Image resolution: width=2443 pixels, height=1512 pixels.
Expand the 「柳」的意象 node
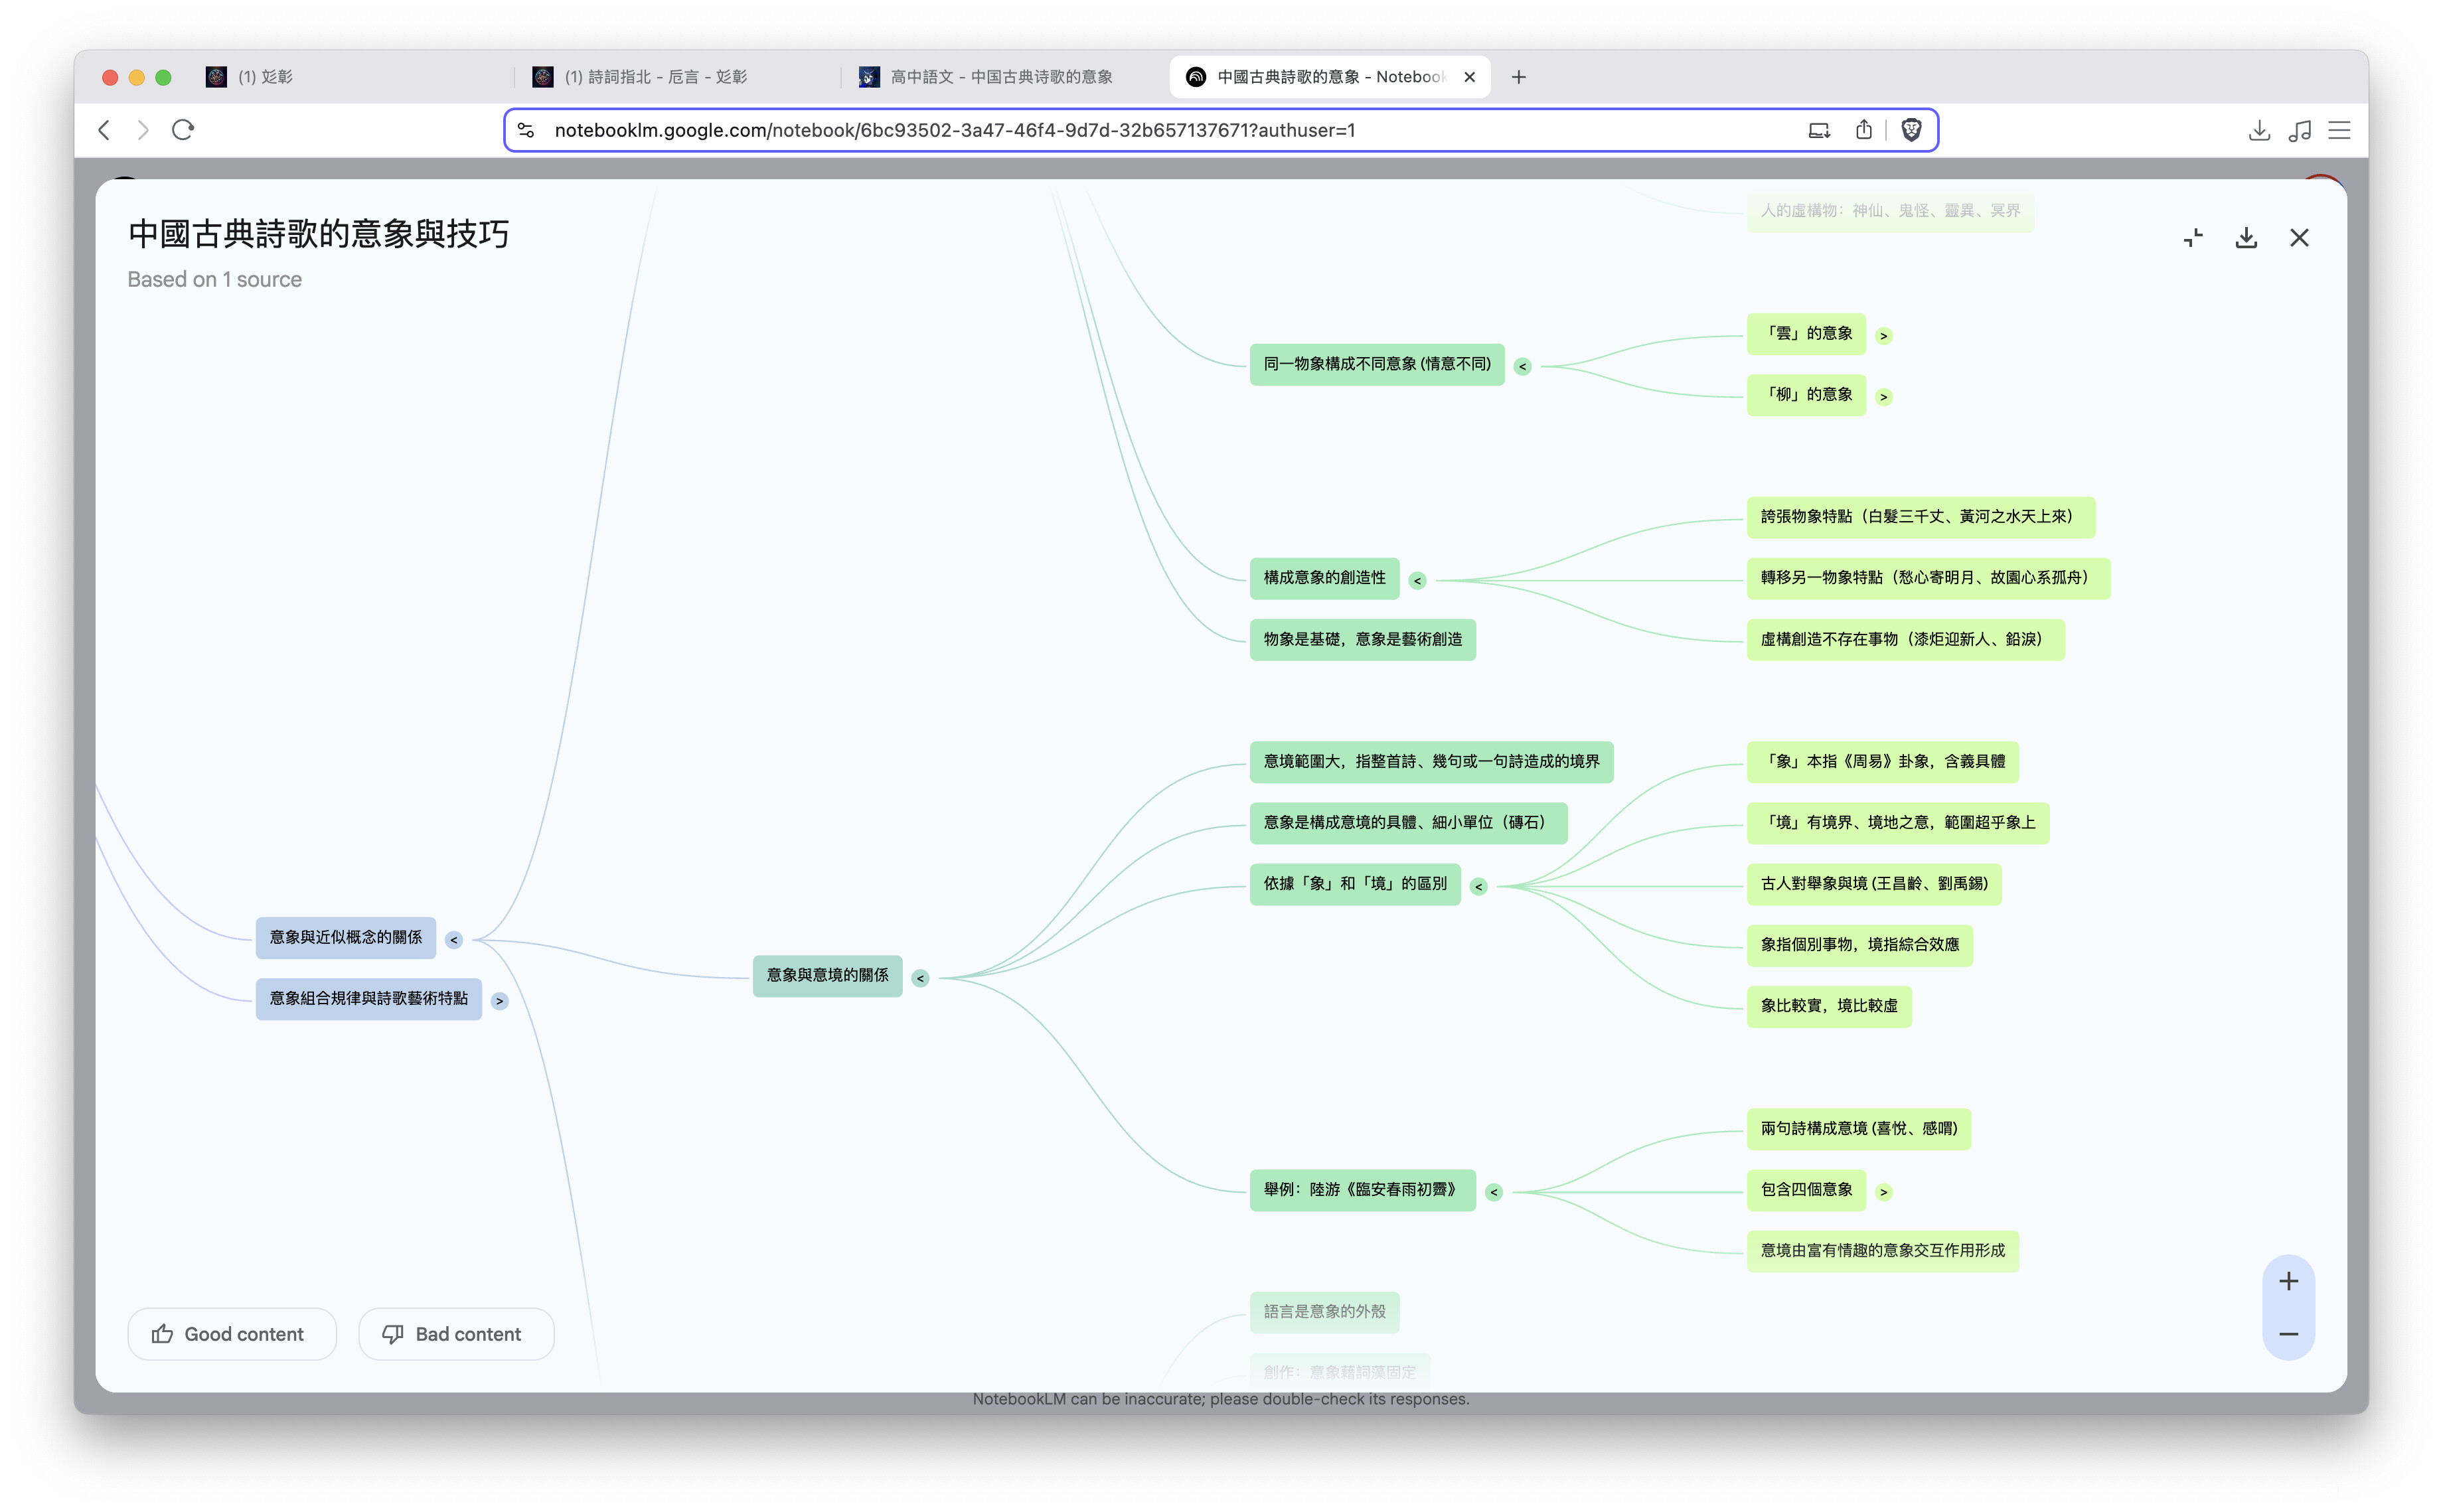[x=1883, y=397]
